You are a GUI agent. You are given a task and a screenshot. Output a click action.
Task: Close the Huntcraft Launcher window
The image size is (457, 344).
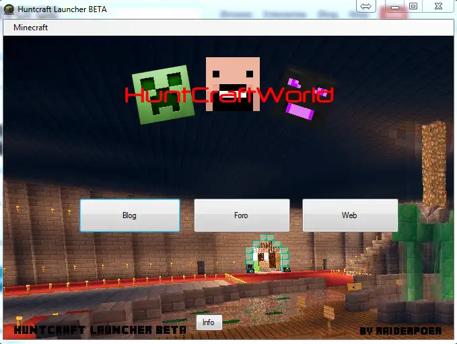[x=438, y=6]
